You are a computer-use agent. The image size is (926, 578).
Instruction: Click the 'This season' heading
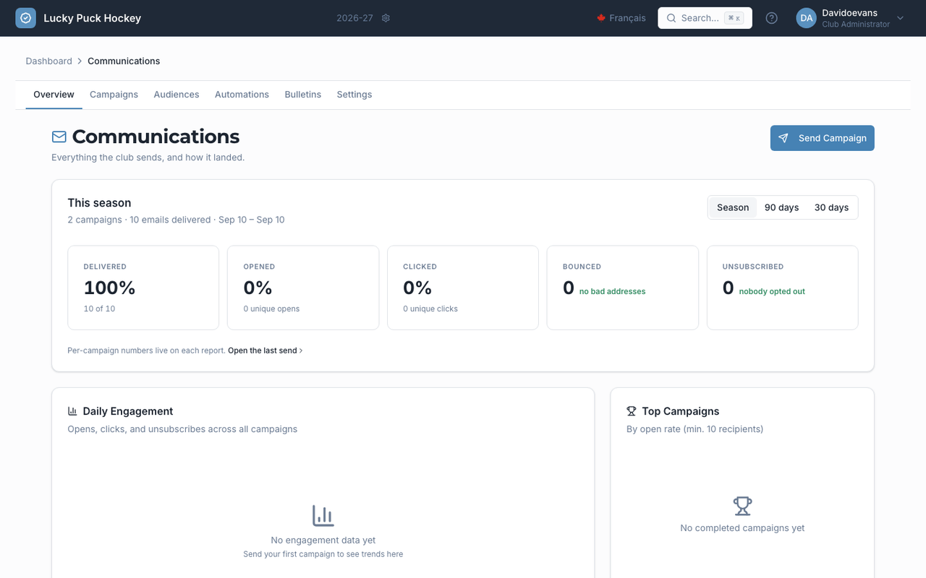pyautogui.click(x=99, y=203)
